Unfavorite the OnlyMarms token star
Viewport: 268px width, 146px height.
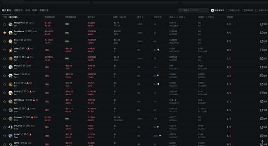pos(5,33)
